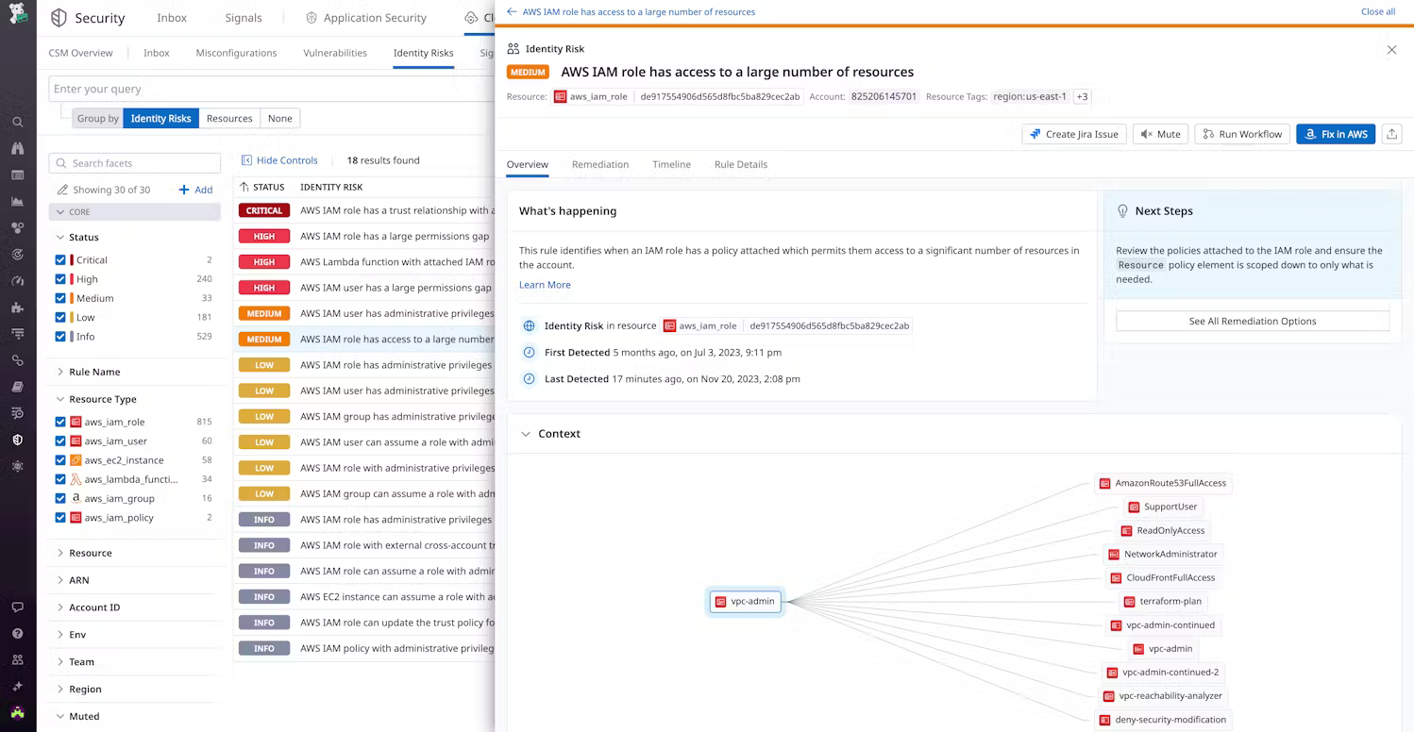Open Application Security in top navigation

point(366,18)
